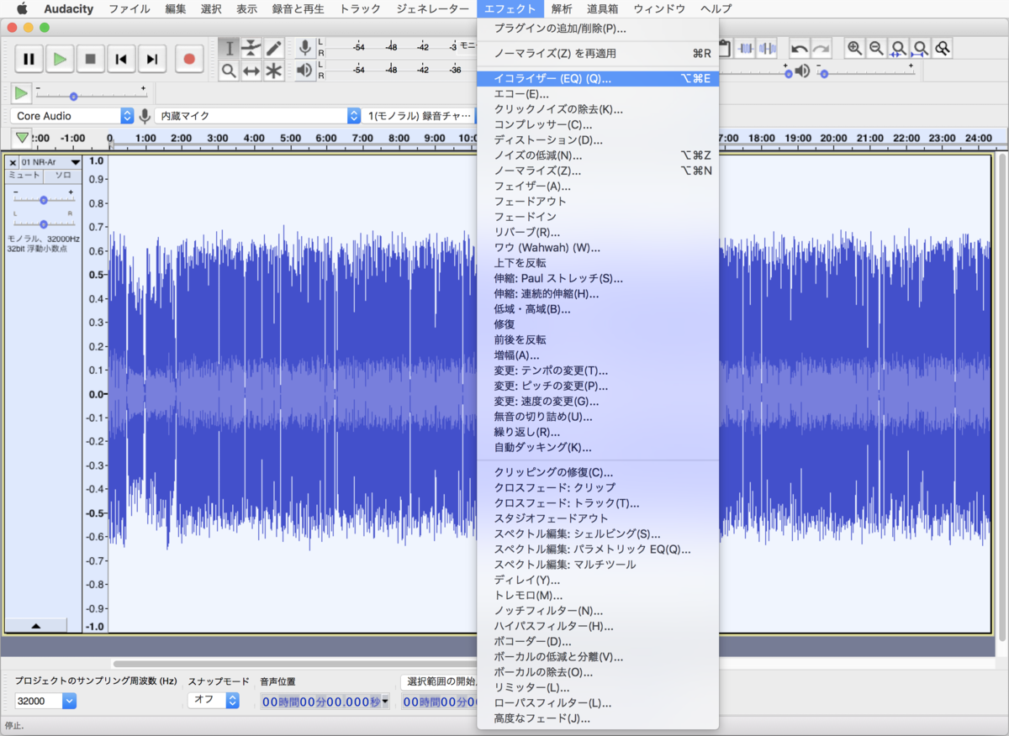Close track with the X button
This screenshot has width=1009, height=736.
(x=12, y=162)
